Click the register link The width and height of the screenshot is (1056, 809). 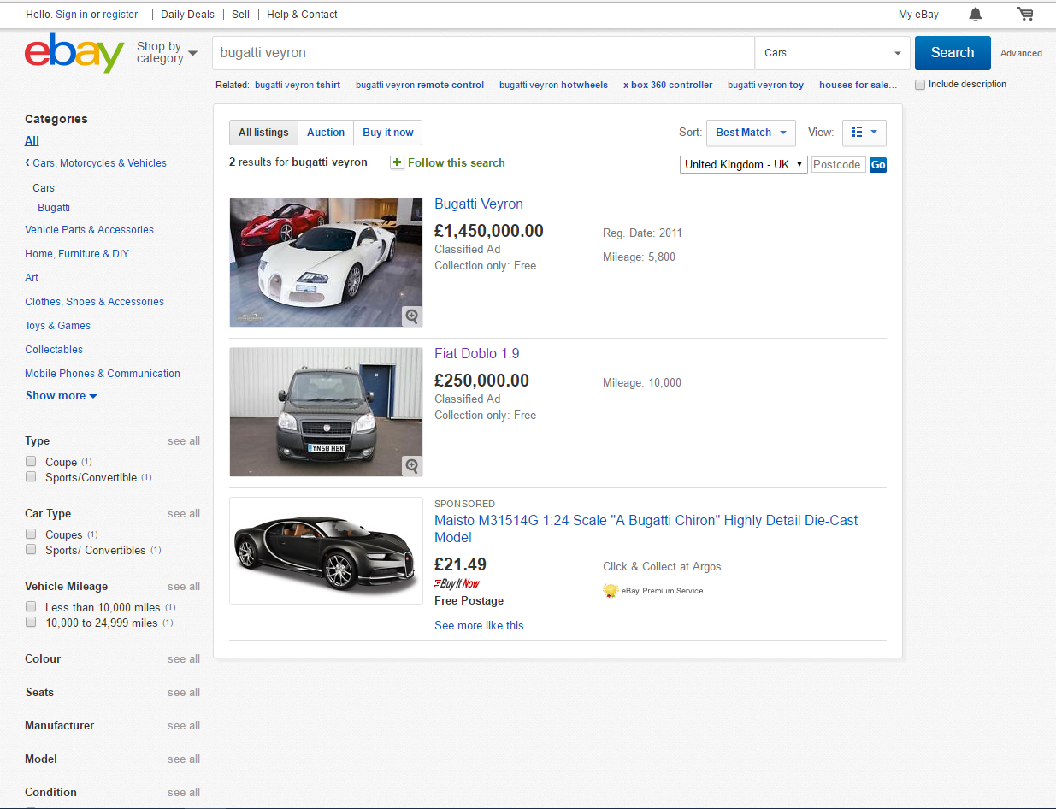(x=121, y=15)
